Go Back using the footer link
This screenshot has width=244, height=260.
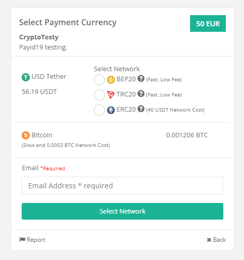tap(216, 240)
